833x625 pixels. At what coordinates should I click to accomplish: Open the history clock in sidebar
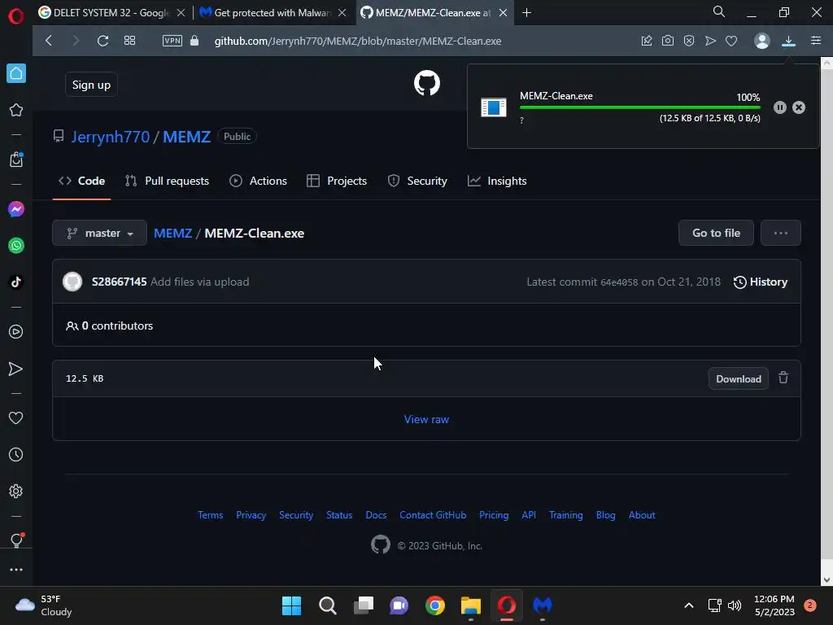point(16,454)
